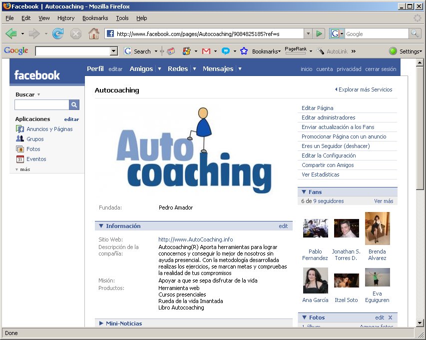The height and width of the screenshot is (340, 426).
Task: Show more Google toolbar items chevron
Action: pos(353,51)
